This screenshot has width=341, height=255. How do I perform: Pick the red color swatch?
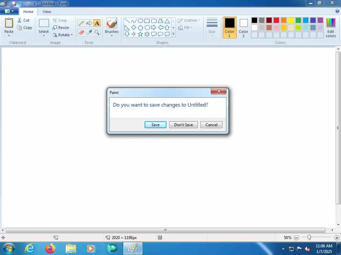click(276, 20)
